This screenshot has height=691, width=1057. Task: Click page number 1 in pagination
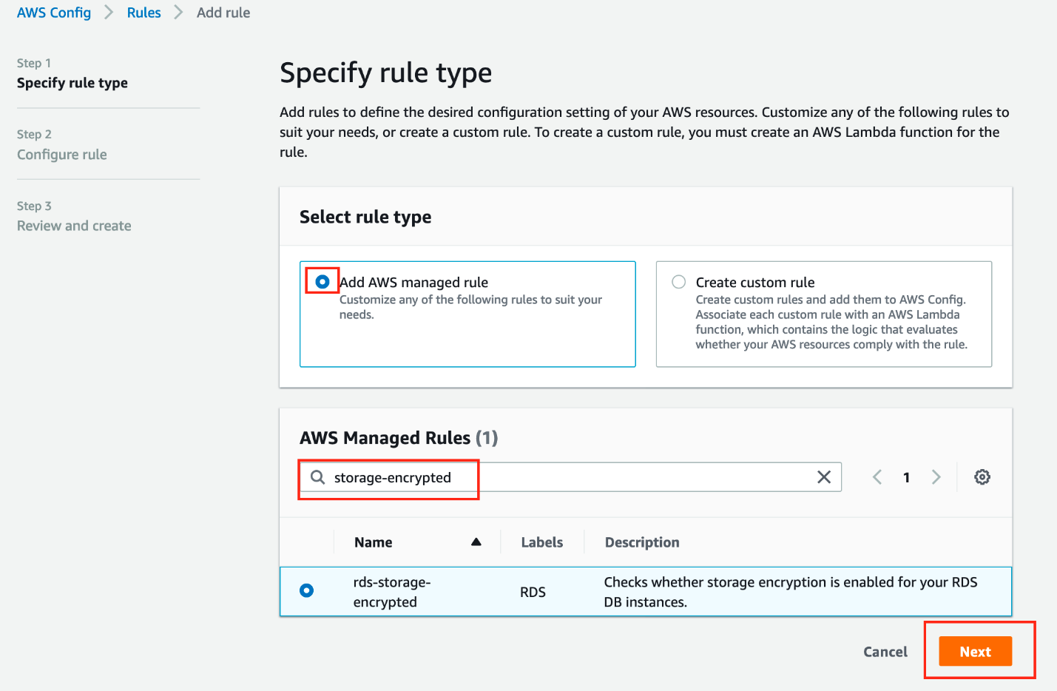pyautogui.click(x=906, y=478)
